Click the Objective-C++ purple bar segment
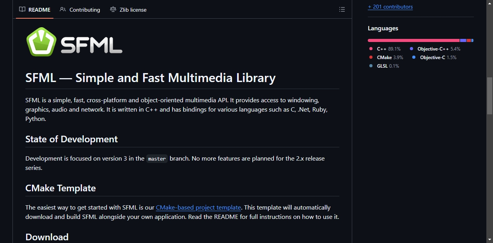493x243 pixels. (x=463, y=40)
